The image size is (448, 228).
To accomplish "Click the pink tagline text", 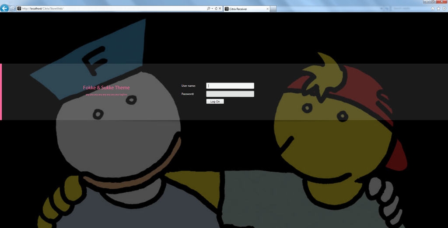I will 106,95.
